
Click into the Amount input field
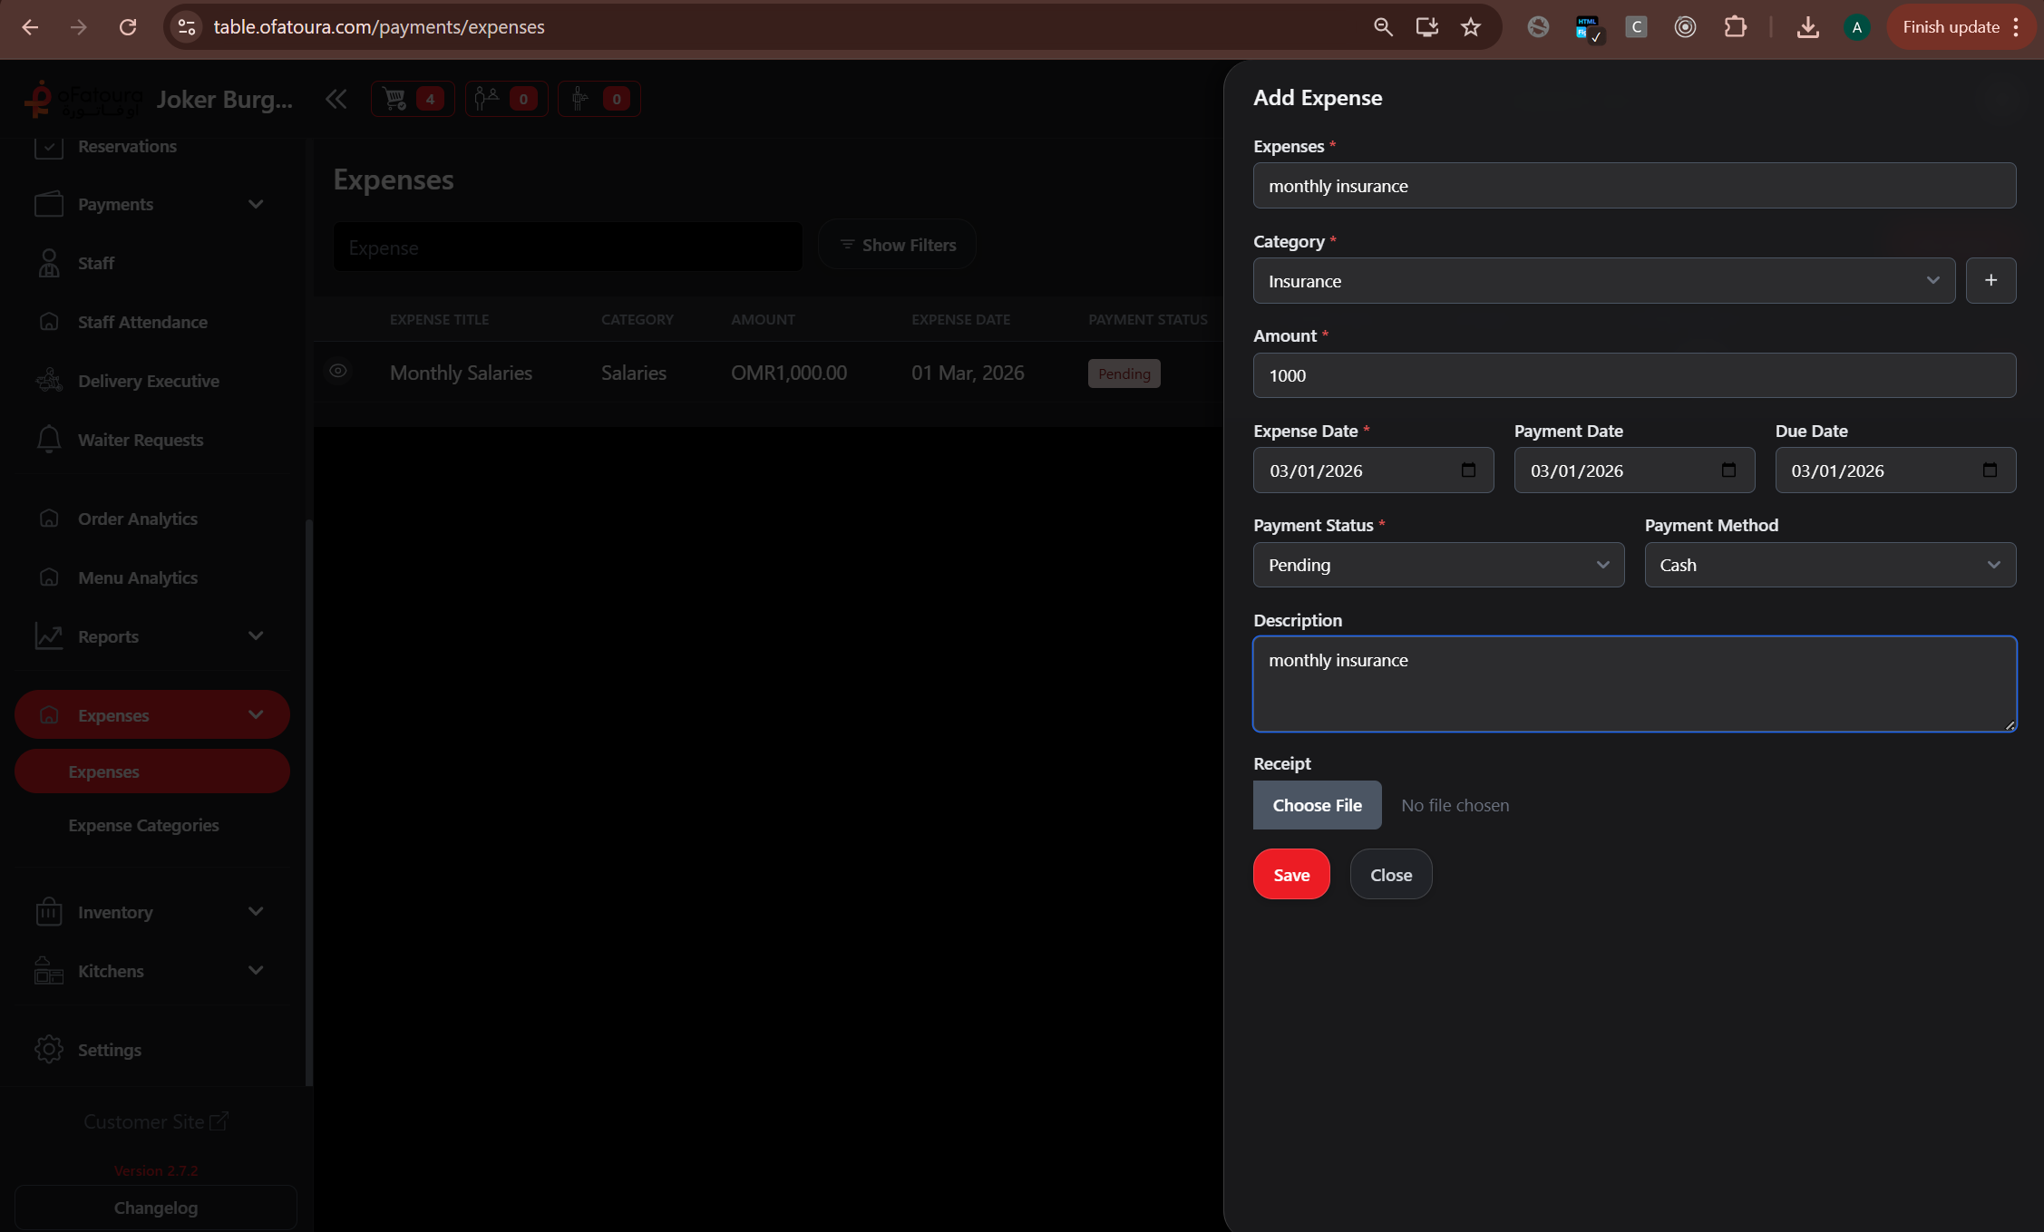pos(1633,375)
